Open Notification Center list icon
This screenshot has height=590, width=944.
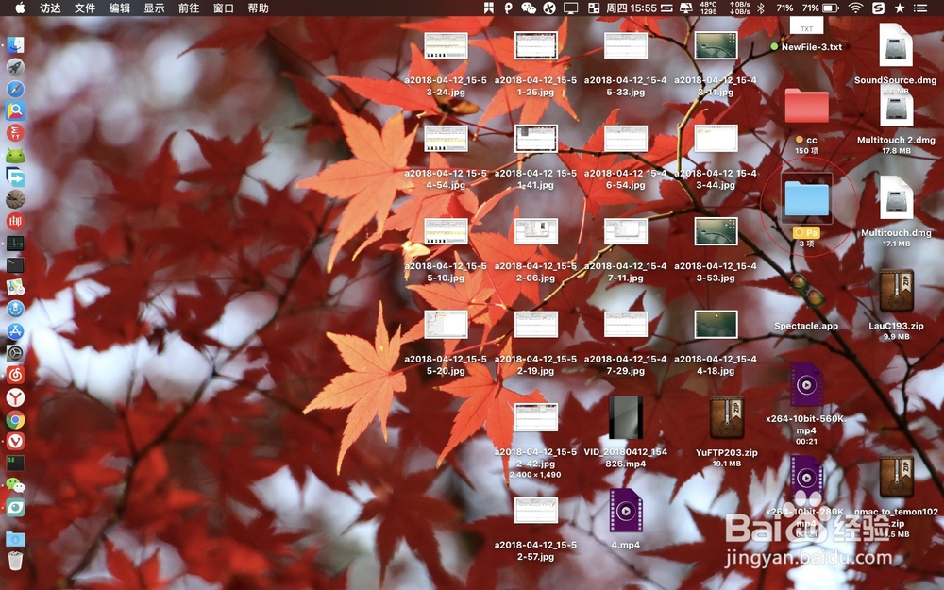click(919, 8)
